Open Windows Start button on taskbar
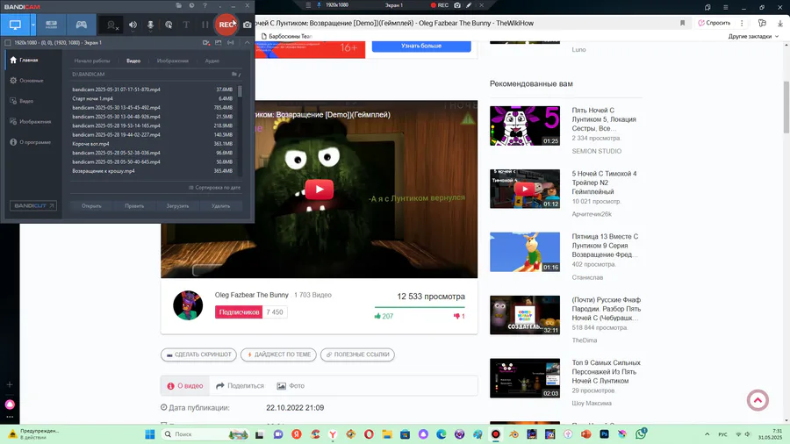Screen dimensions: 790x444 coord(149,434)
